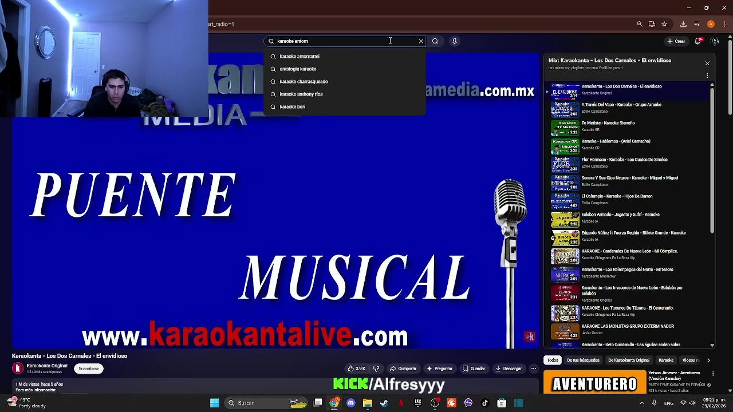Start voice search with the microphone icon

[x=455, y=41]
